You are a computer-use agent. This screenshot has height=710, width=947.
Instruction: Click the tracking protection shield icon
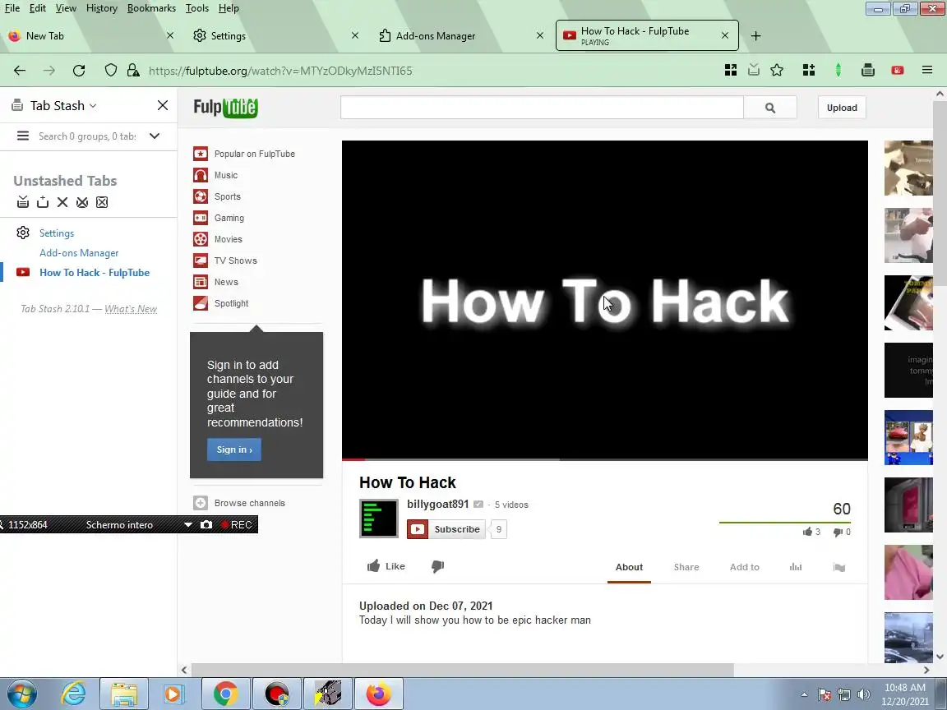[110, 71]
